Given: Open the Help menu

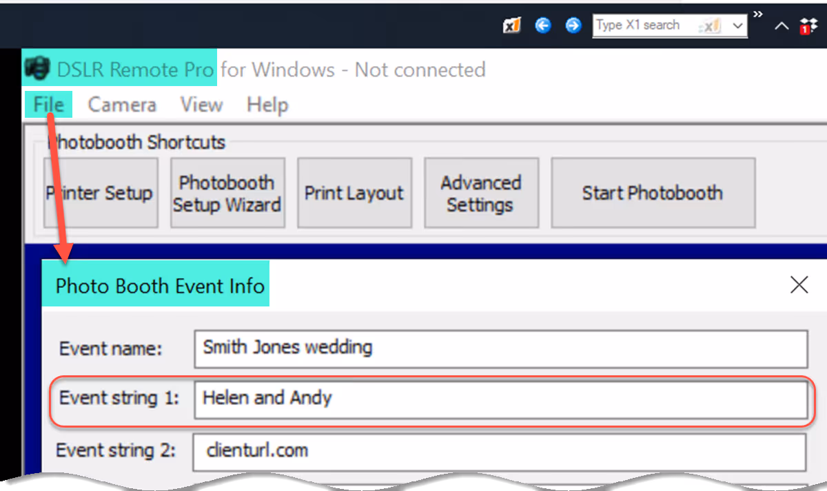Looking at the screenshot, I should click(x=267, y=105).
